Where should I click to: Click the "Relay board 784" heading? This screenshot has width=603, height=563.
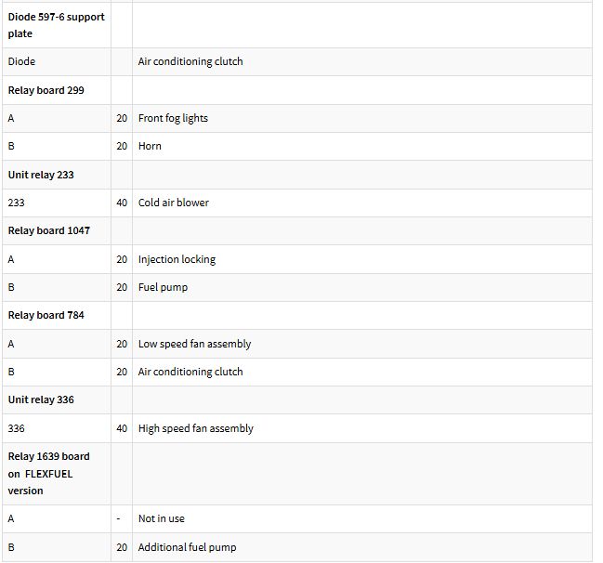click(x=46, y=315)
